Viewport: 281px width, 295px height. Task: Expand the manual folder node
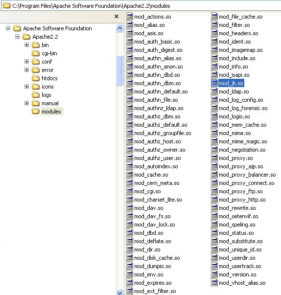[27, 103]
